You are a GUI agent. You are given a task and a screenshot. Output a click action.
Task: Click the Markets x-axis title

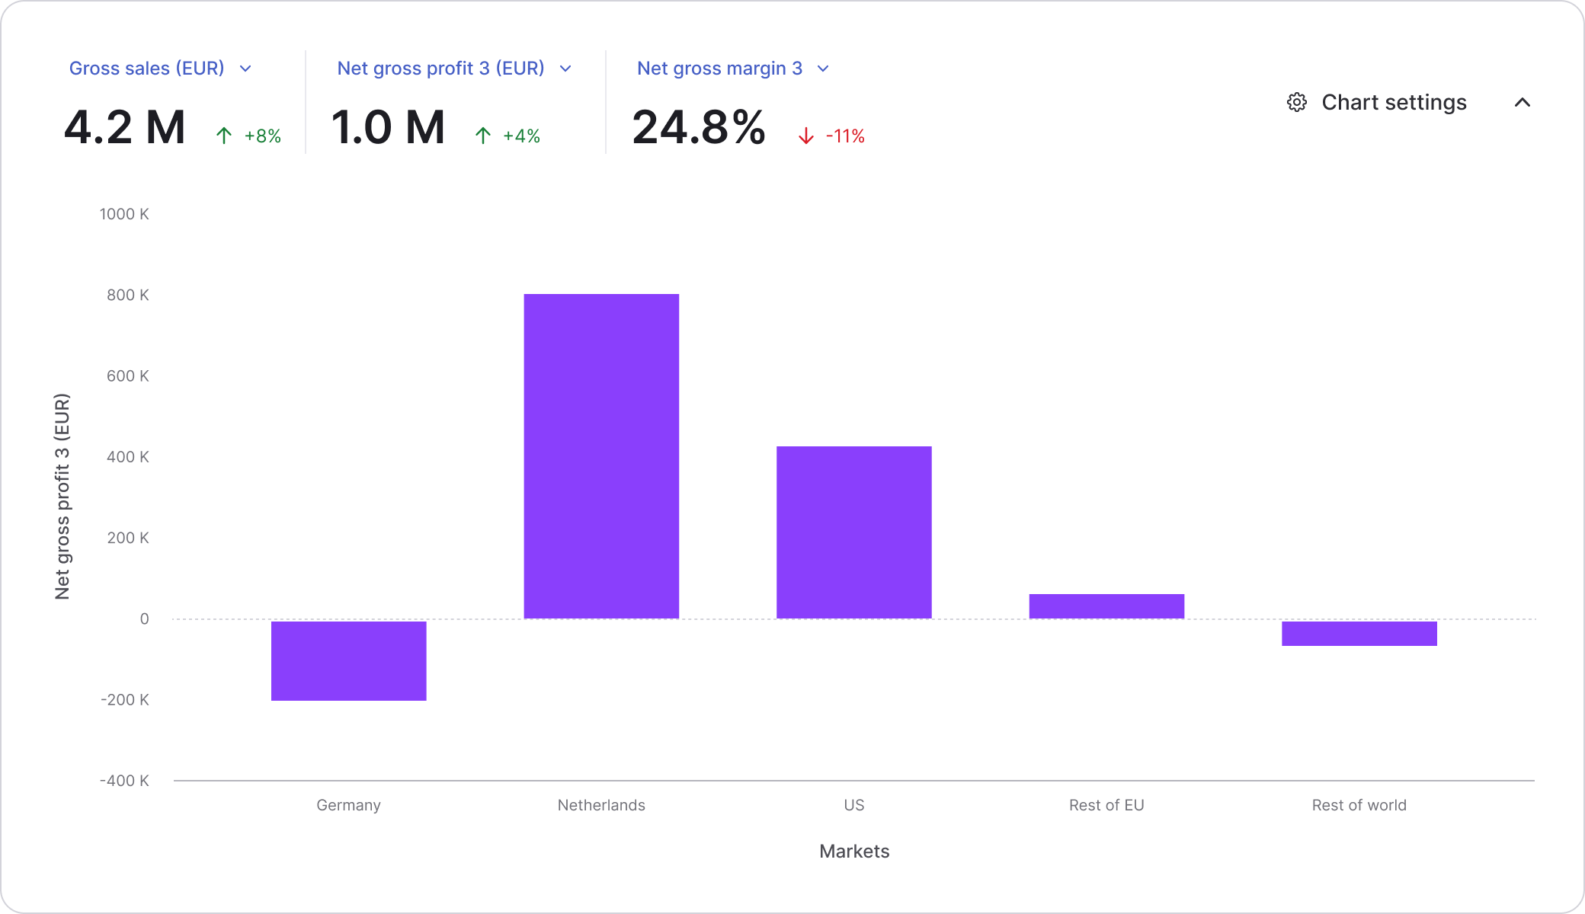pos(853,851)
